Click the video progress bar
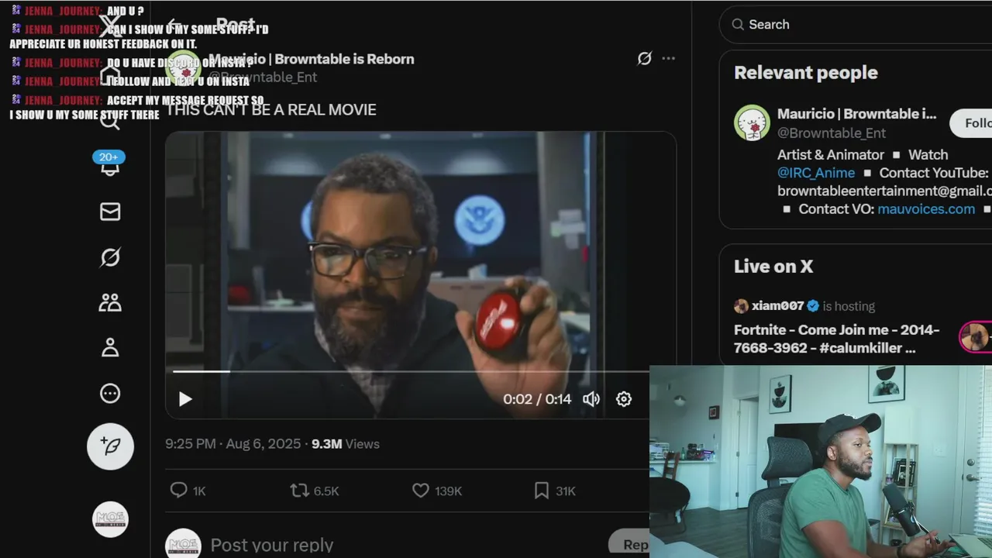Viewport: 992px width, 558px height. tap(411, 372)
